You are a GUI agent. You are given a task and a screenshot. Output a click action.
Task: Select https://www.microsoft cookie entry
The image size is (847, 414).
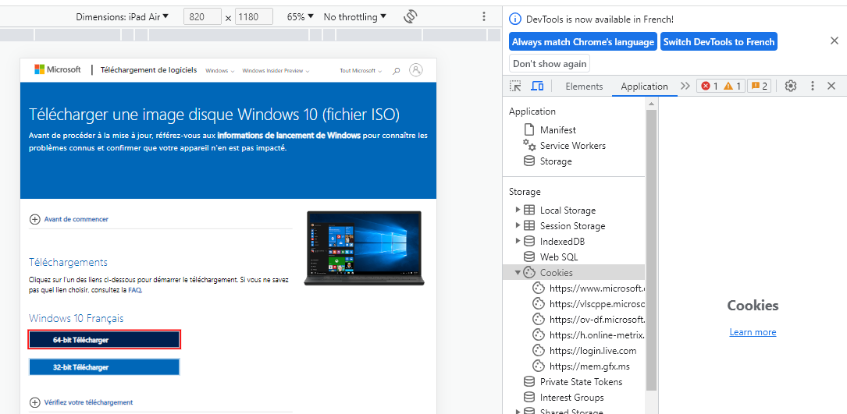pyautogui.click(x=589, y=288)
